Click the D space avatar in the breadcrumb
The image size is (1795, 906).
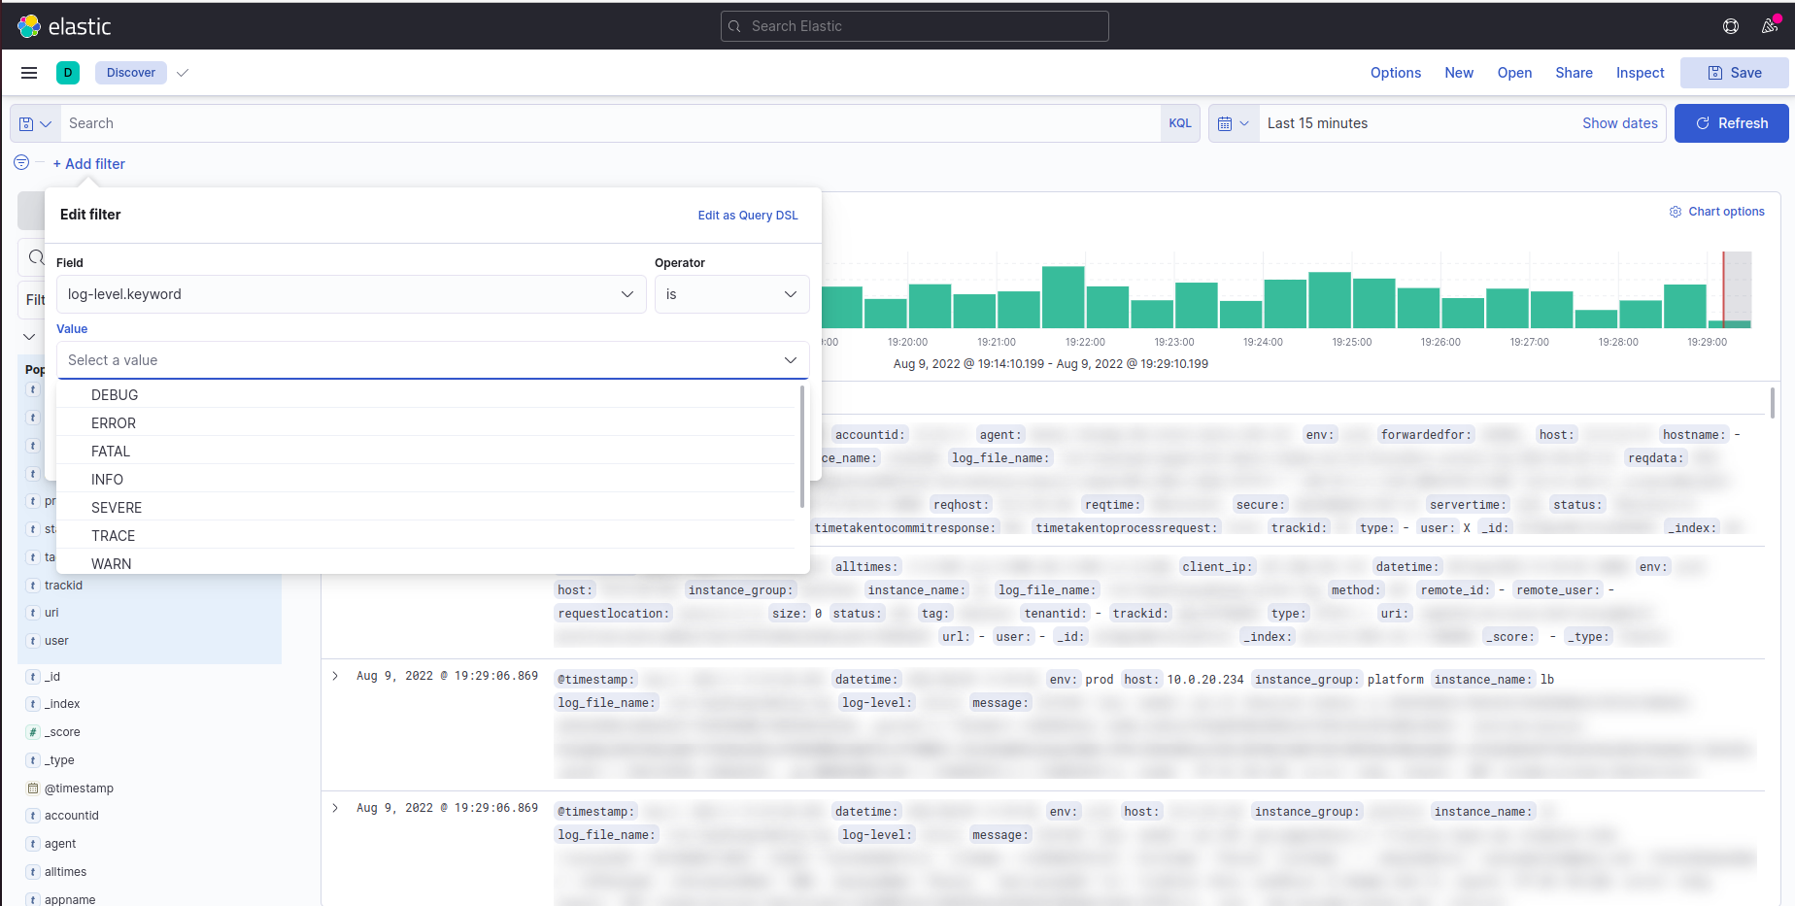point(67,73)
